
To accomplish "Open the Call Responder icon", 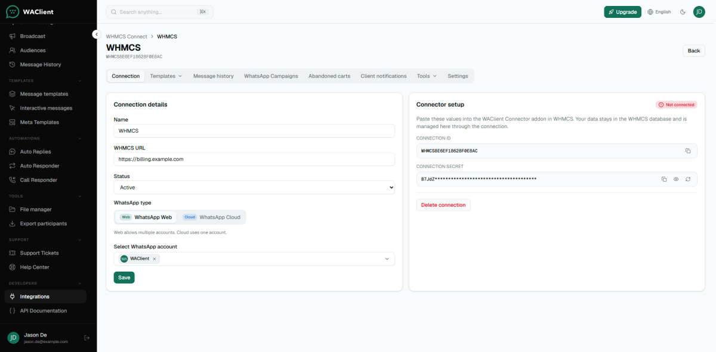I will [13, 180].
